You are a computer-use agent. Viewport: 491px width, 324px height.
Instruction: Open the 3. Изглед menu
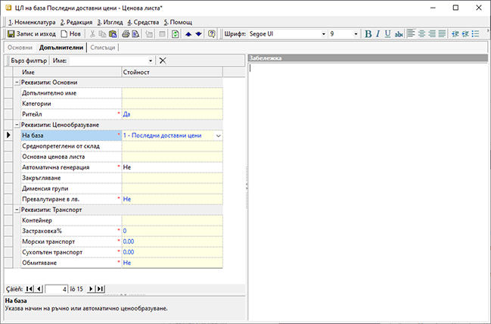[x=110, y=22]
